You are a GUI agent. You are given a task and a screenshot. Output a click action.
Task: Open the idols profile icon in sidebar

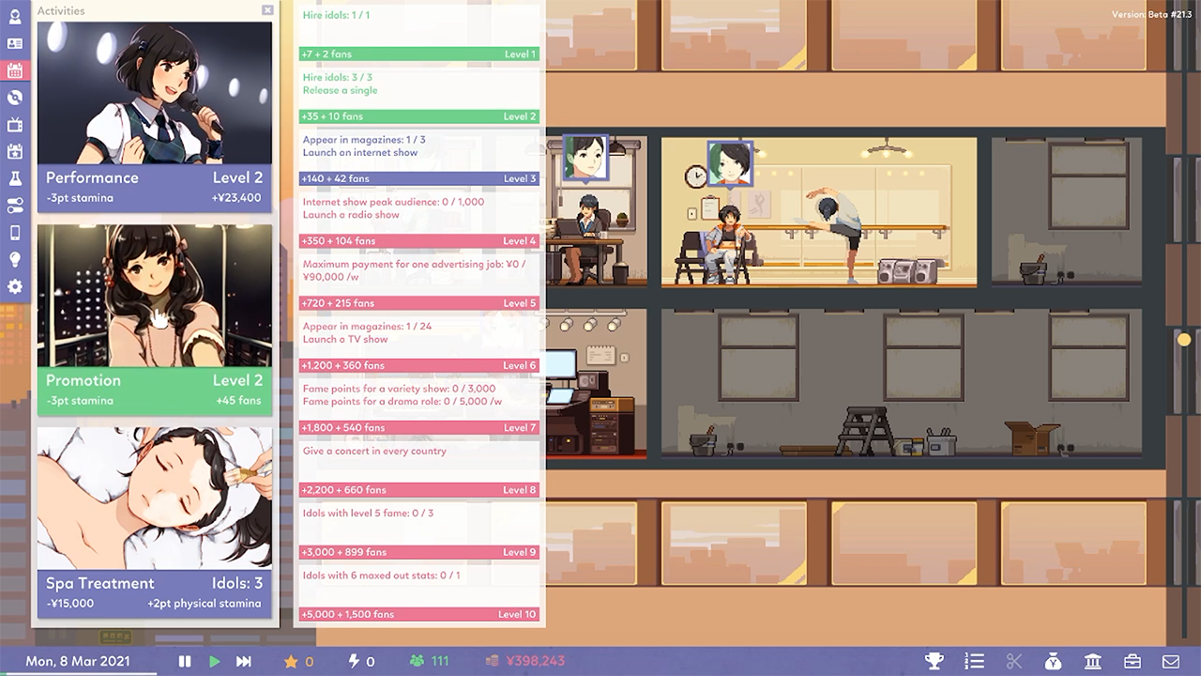(15, 17)
